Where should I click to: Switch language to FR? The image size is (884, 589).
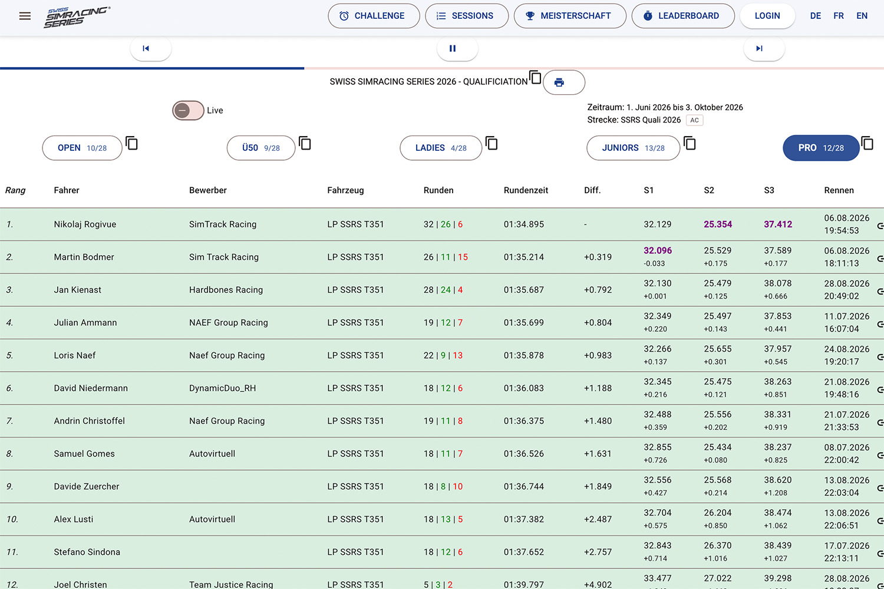(839, 16)
